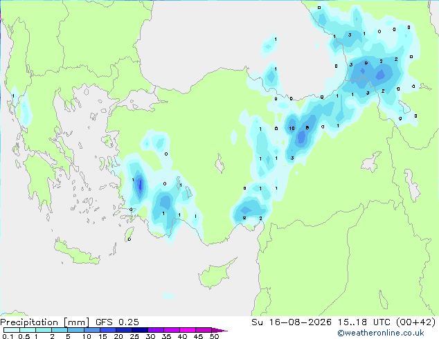The width and height of the screenshot is (439, 339).
Task: Click the 10 mm legend color box
Action: pos(91,330)
